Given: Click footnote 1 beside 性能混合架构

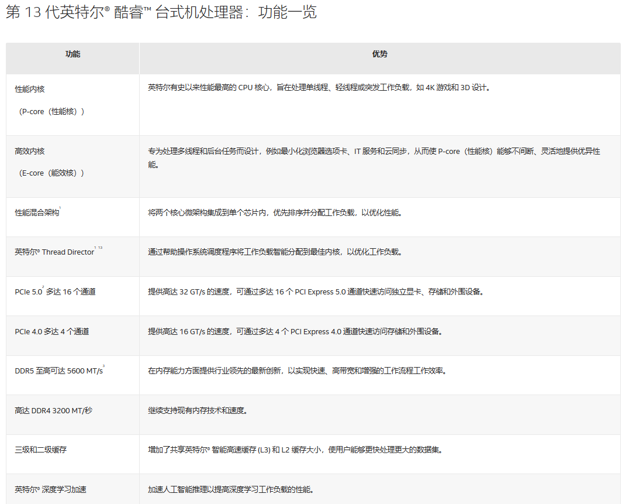Looking at the screenshot, I should pyautogui.click(x=60, y=208).
